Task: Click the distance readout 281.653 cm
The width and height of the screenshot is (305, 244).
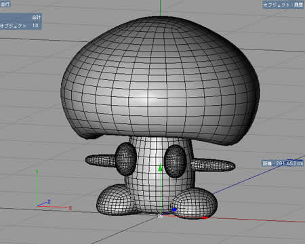Action: coord(283,163)
